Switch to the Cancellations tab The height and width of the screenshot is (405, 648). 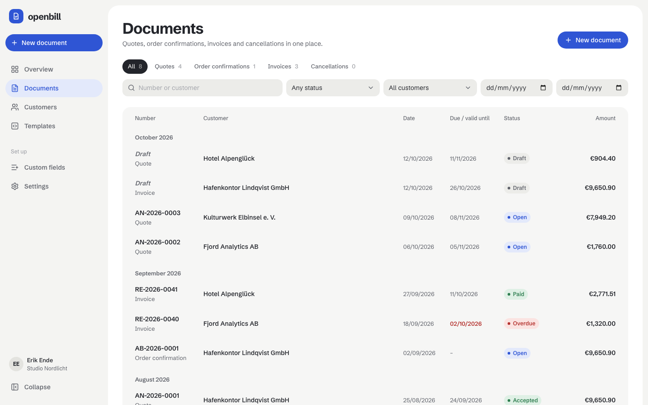(333, 66)
